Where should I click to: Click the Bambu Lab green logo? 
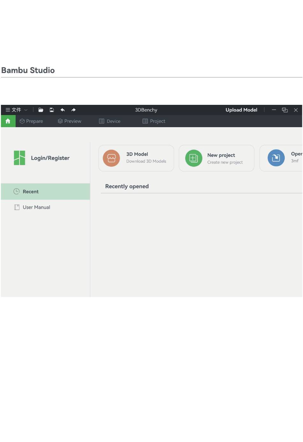click(19, 158)
